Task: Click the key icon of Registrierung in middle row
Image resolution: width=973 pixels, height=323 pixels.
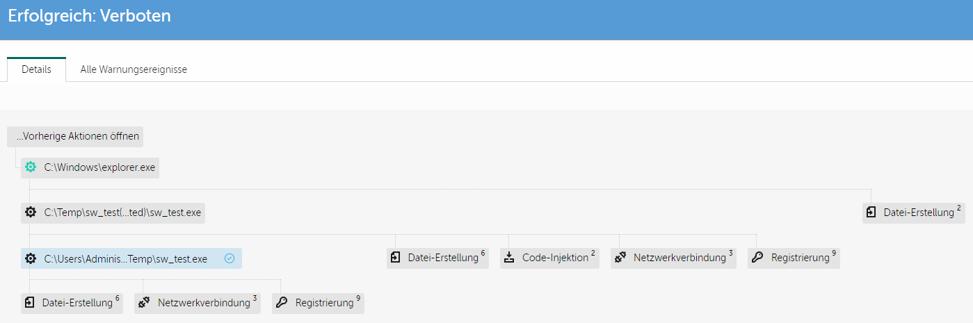Action: [x=757, y=258]
